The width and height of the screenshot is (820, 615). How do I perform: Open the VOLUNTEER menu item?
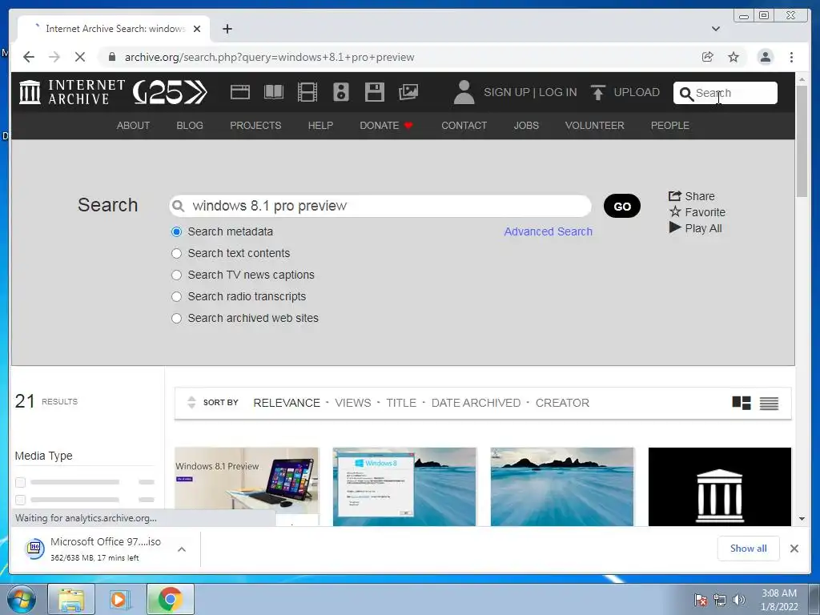[594, 126]
